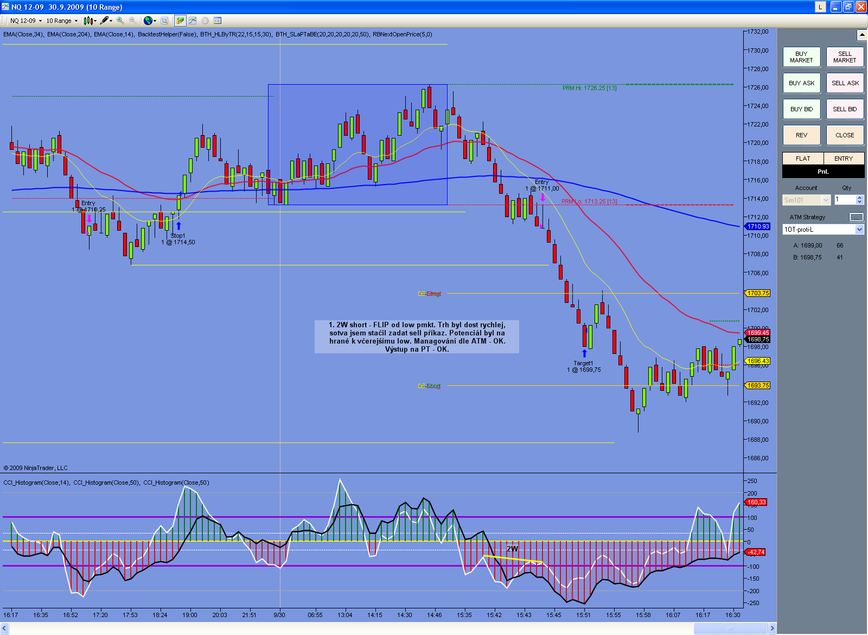
Task: Click the left arrow of horizontal scrollbar
Action: pyautogui.click(x=5, y=628)
